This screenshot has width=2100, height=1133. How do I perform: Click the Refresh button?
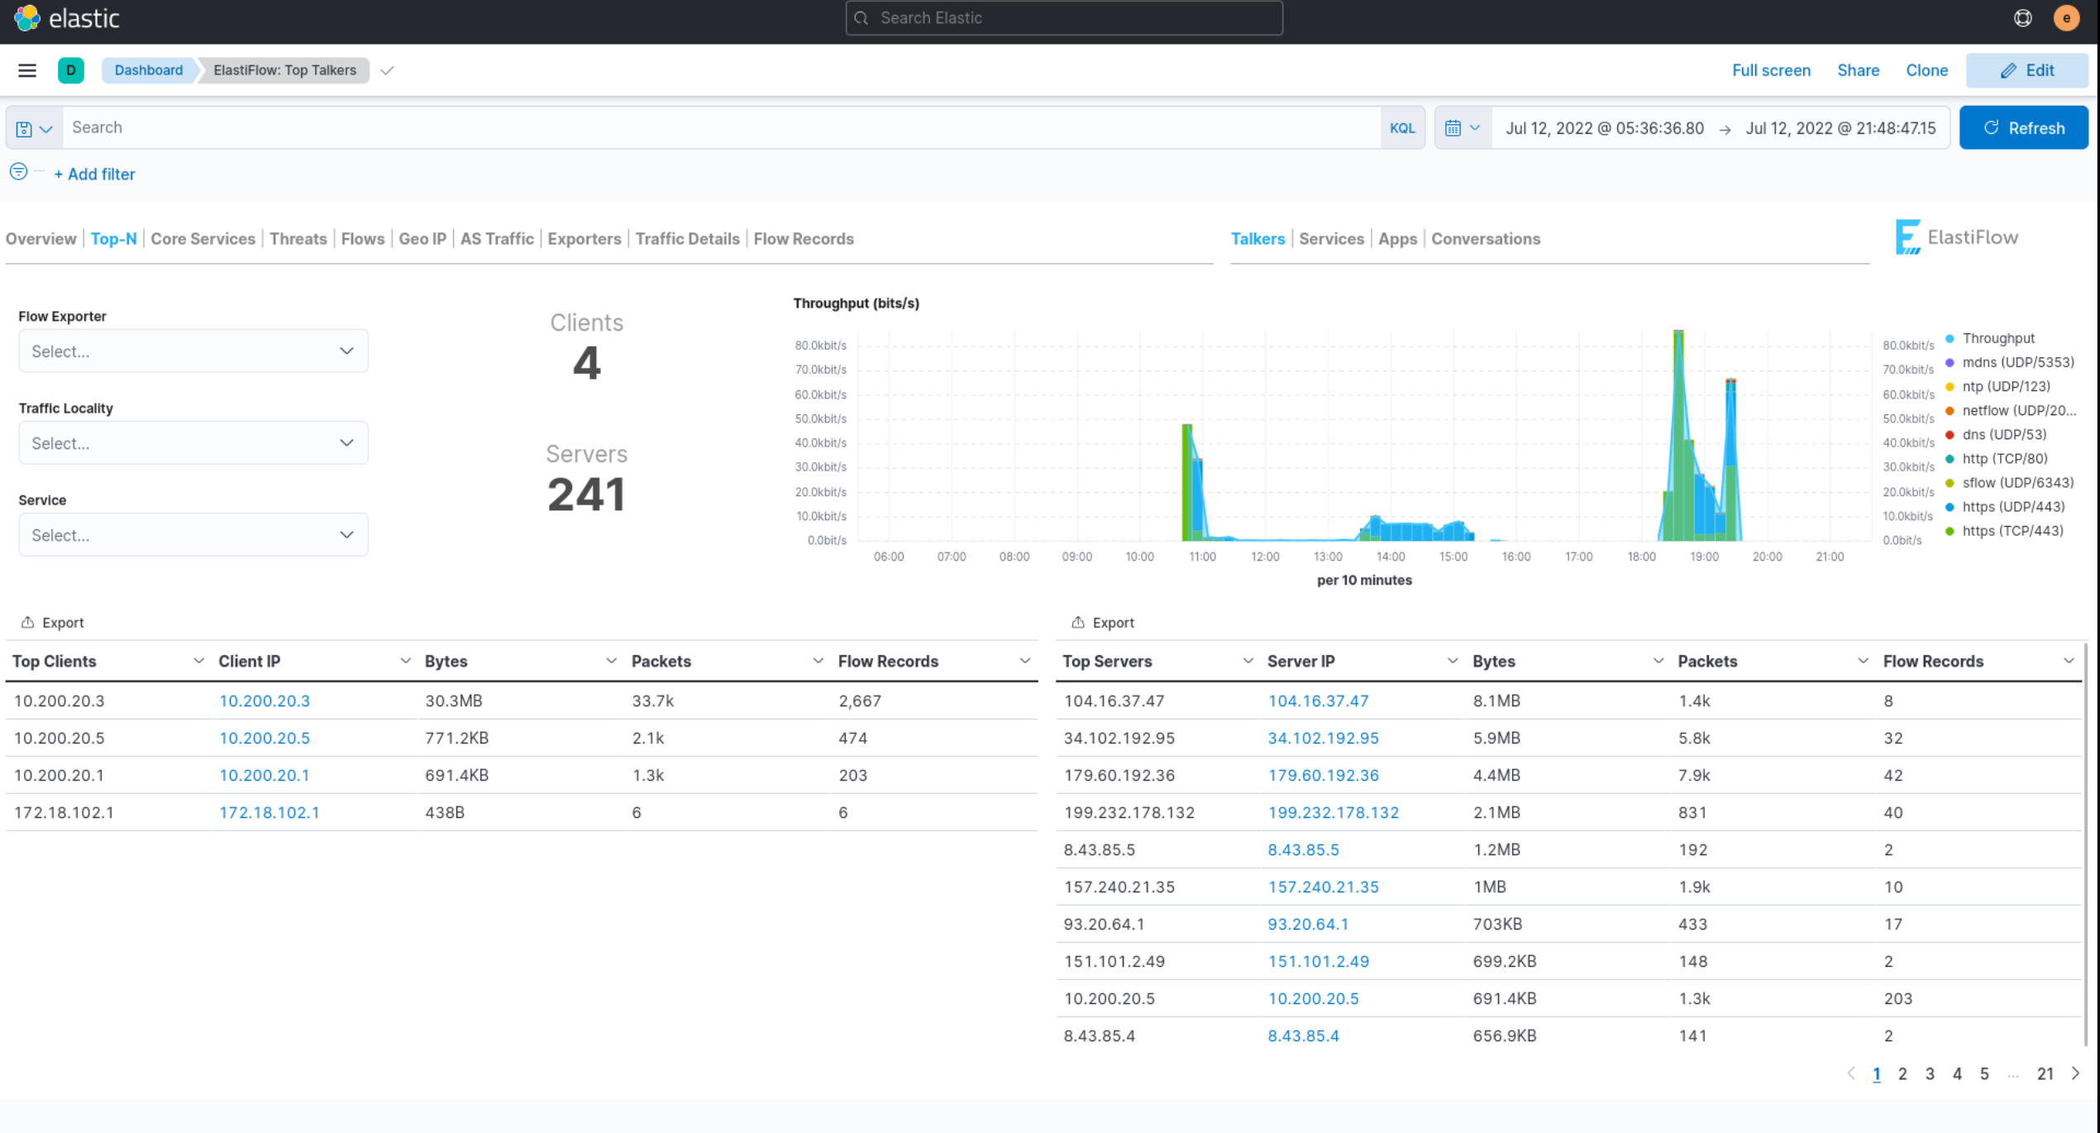coord(2022,128)
